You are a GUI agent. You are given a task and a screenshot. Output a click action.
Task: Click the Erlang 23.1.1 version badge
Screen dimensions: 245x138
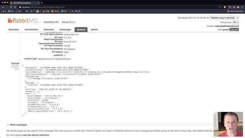(x=69, y=22)
